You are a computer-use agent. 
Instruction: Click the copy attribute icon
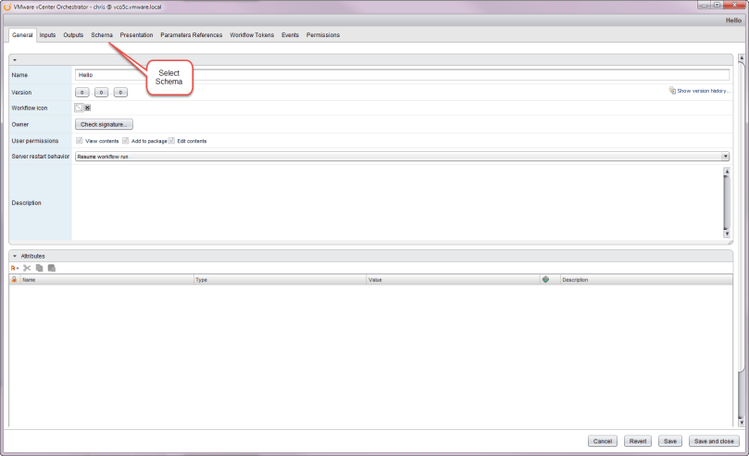coord(39,268)
